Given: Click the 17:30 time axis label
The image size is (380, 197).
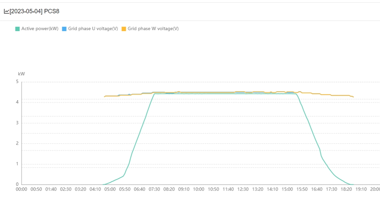Looking at the screenshot, I should point(331,189).
